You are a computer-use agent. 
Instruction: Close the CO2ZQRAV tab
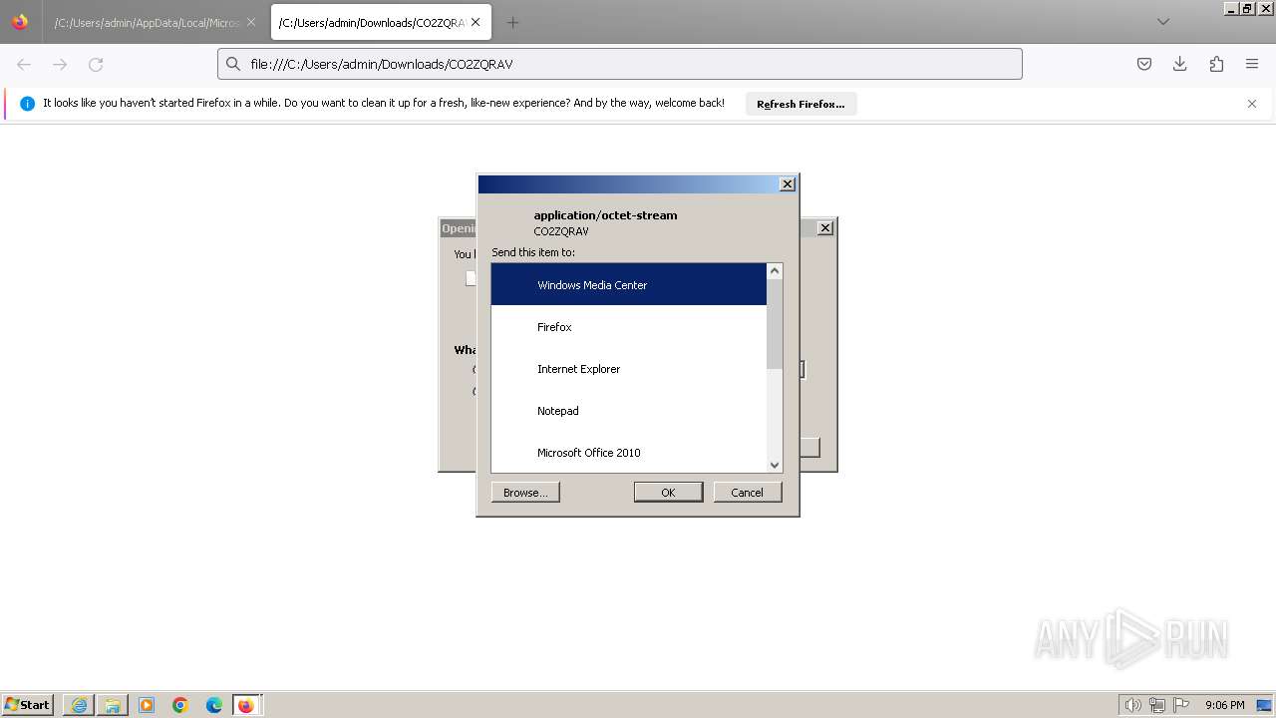pos(476,22)
